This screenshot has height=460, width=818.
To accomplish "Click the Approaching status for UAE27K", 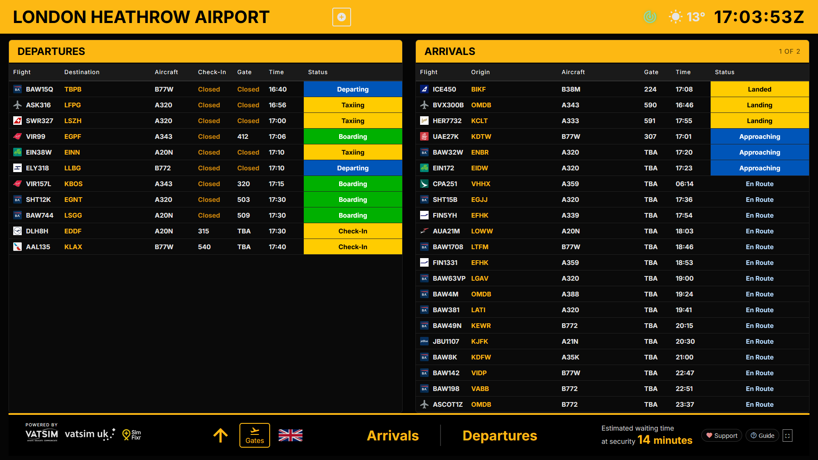I will [x=760, y=137].
